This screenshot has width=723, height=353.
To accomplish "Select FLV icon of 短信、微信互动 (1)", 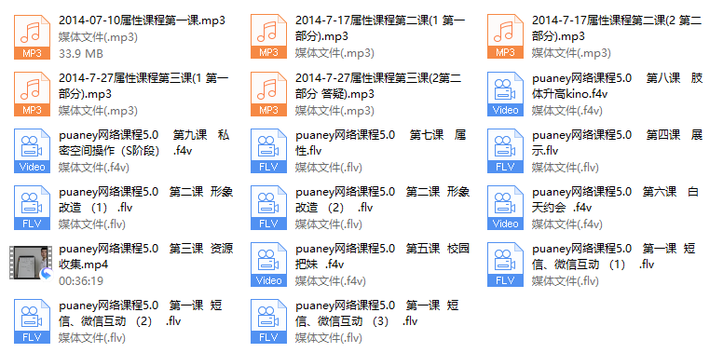I will click(x=505, y=265).
